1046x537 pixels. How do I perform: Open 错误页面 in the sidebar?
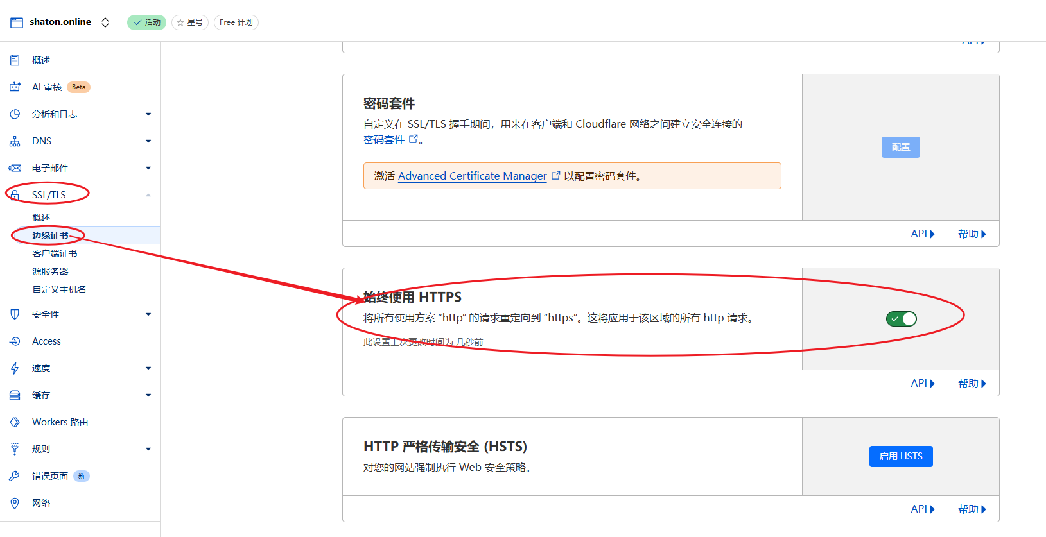click(50, 476)
